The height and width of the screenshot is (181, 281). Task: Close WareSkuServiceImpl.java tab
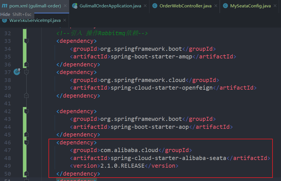[65, 20]
